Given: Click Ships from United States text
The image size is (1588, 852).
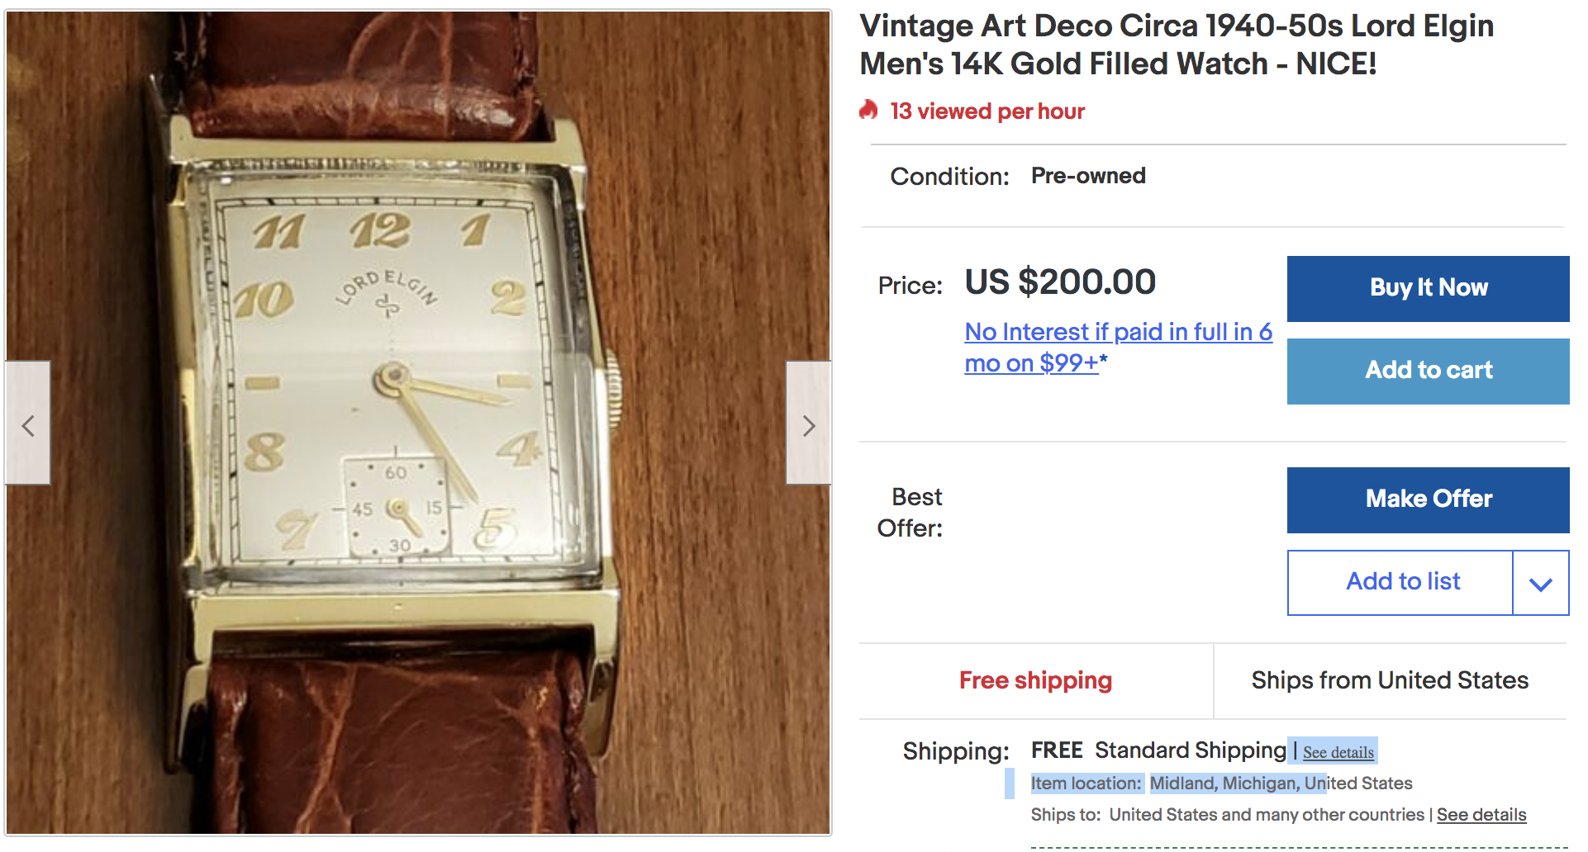Looking at the screenshot, I should (x=1390, y=680).
